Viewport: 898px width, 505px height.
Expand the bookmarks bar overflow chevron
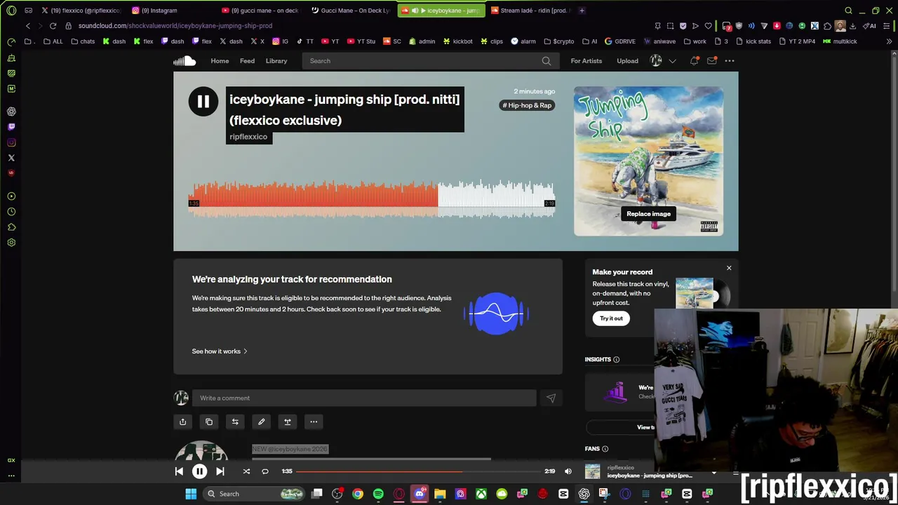(890, 41)
